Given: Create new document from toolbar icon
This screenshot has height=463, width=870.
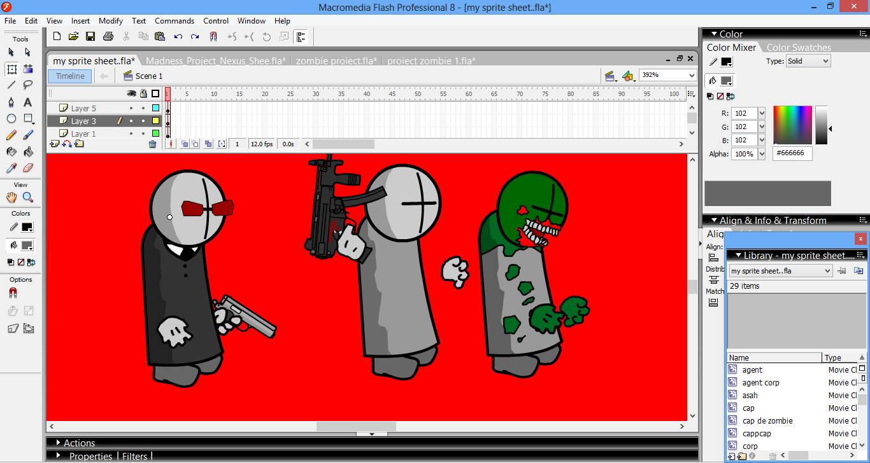Looking at the screenshot, I should 57,37.
